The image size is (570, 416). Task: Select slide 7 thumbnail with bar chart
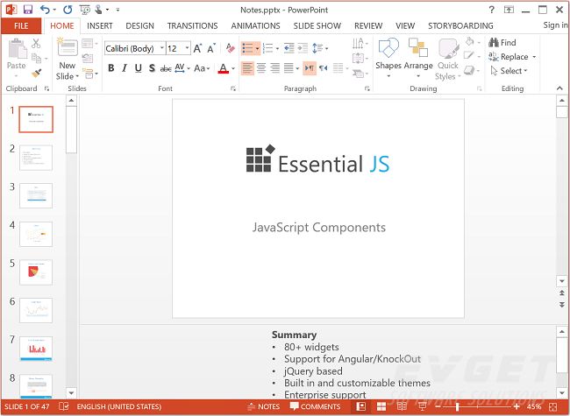click(x=36, y=349)
